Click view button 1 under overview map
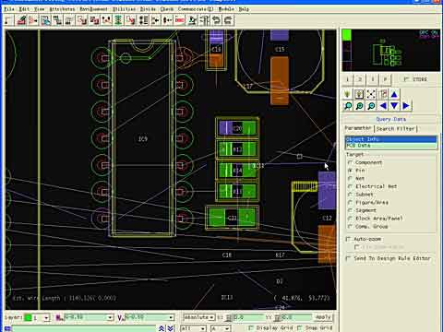 [x=348, y=79]
